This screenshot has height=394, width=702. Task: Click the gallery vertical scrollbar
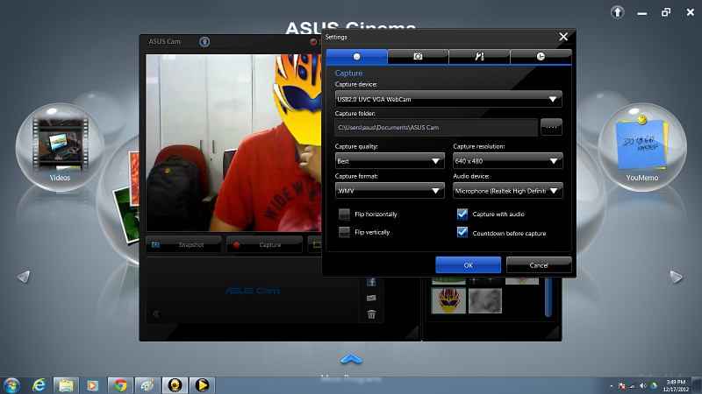pyautogui.click(x=548, y=297)
